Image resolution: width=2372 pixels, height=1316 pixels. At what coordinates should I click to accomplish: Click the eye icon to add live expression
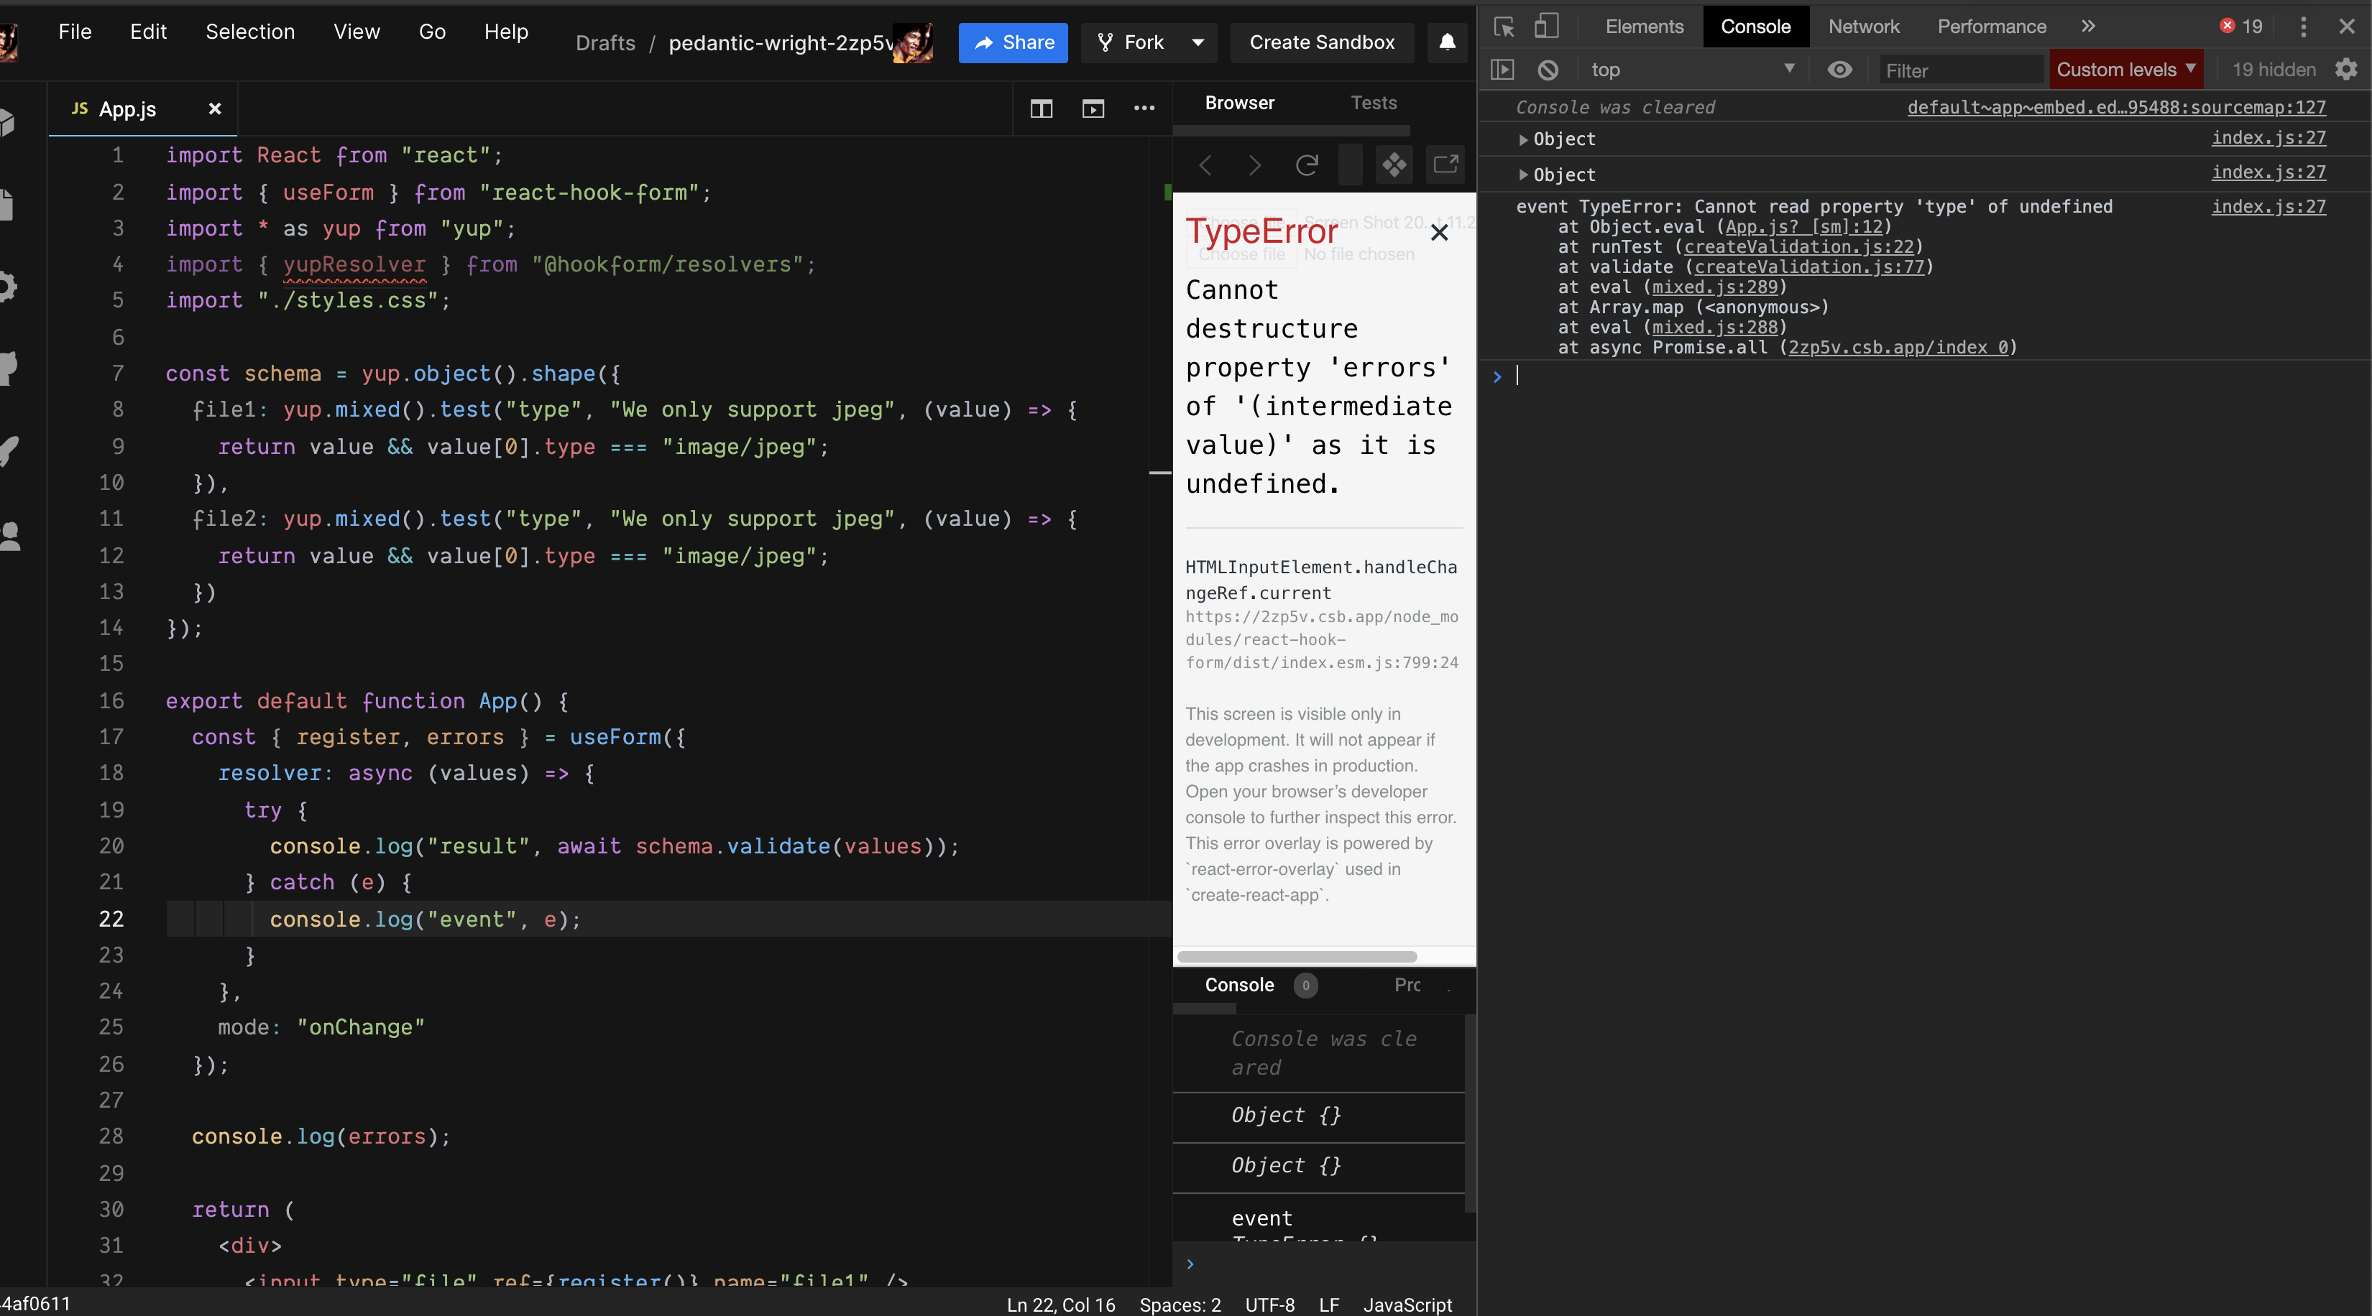click(x=1839, y=69)
